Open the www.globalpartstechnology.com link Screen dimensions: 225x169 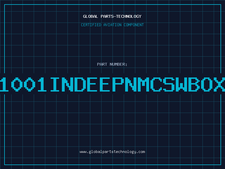pos(112,152)
